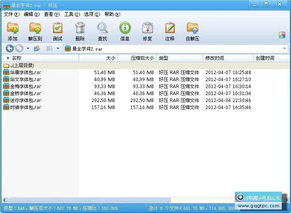The width and height of the screenshot is (291, 213).
Task: Click the 修复 (Repair) first-aid icon
Action: 148,28
